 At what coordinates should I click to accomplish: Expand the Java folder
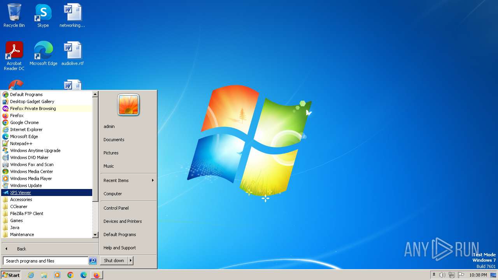click(x=47, y=227)
